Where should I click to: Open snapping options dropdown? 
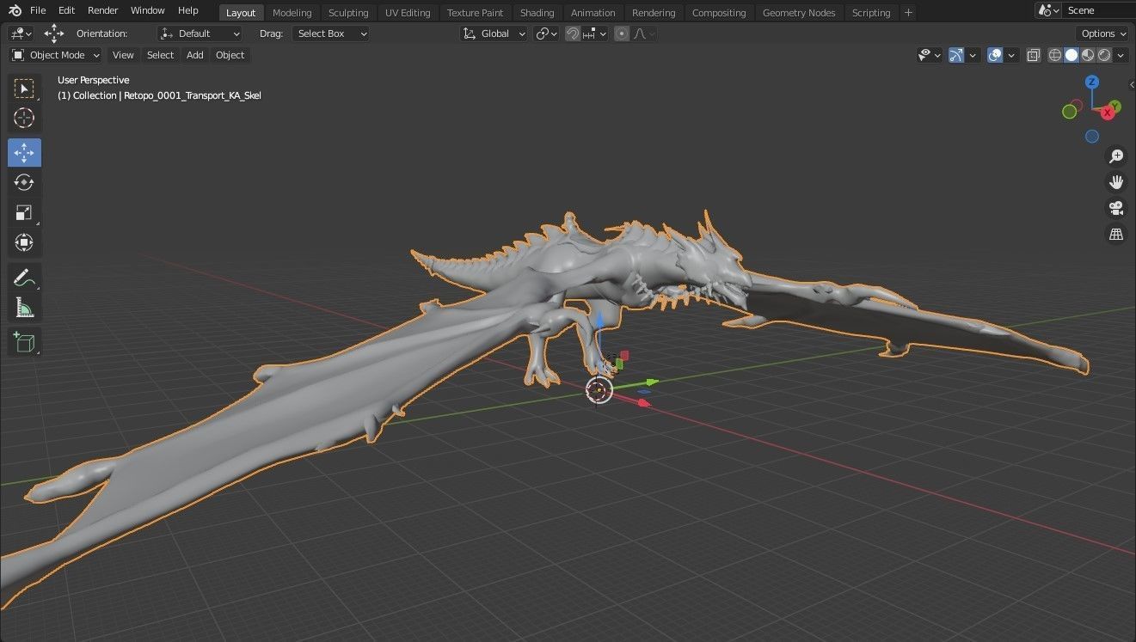pos(595,34)
